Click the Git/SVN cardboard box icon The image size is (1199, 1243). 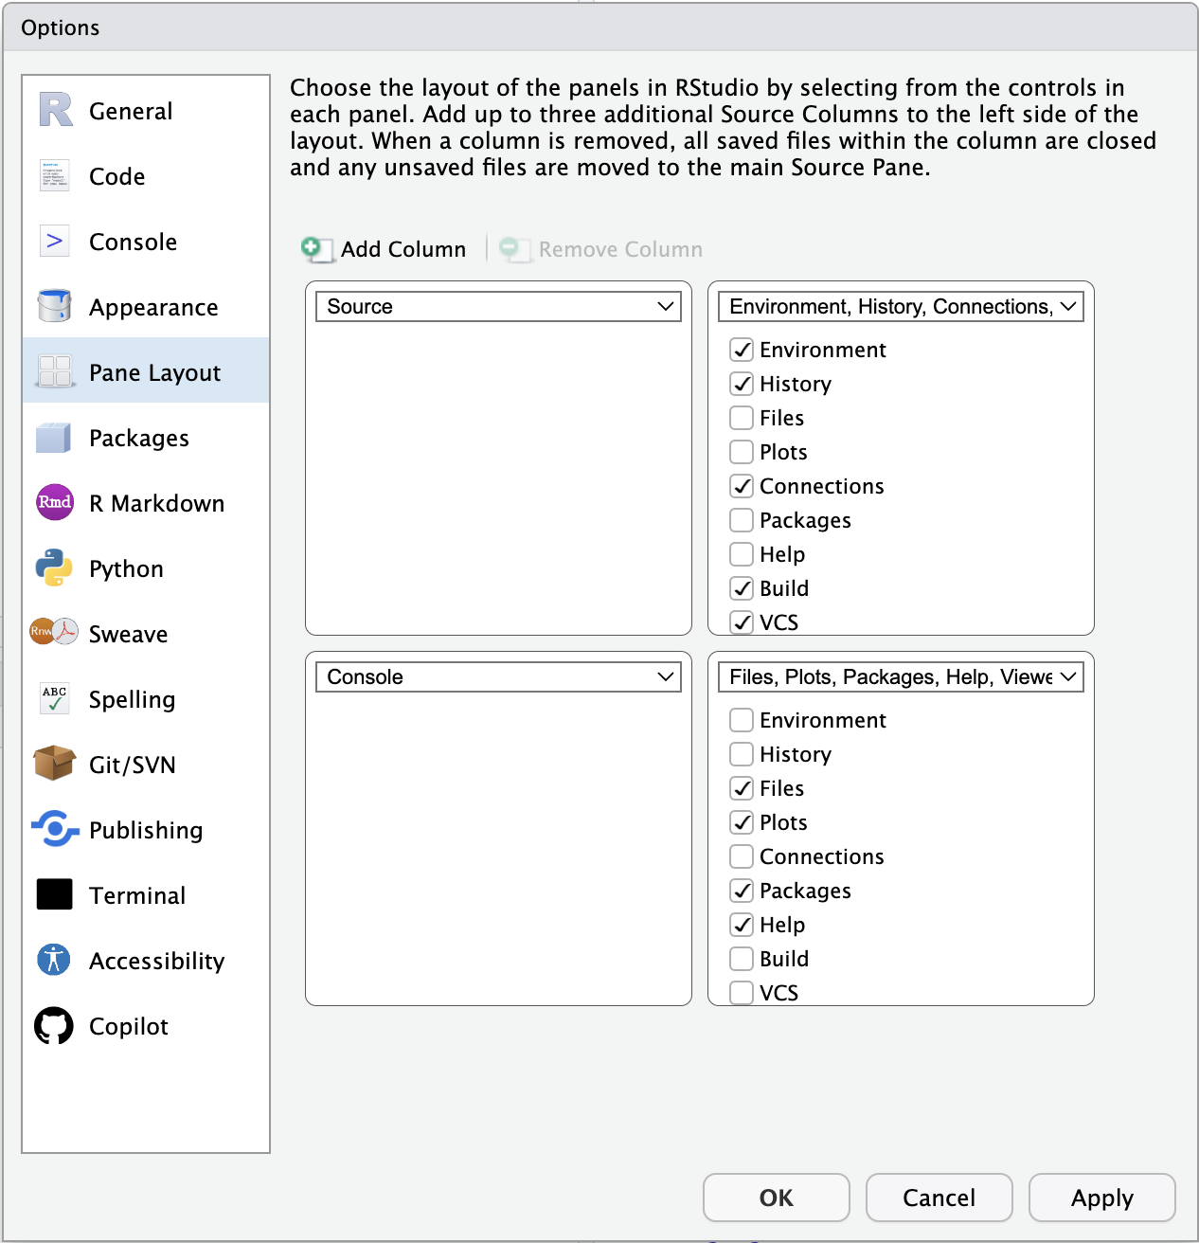[x=54, y=763]
